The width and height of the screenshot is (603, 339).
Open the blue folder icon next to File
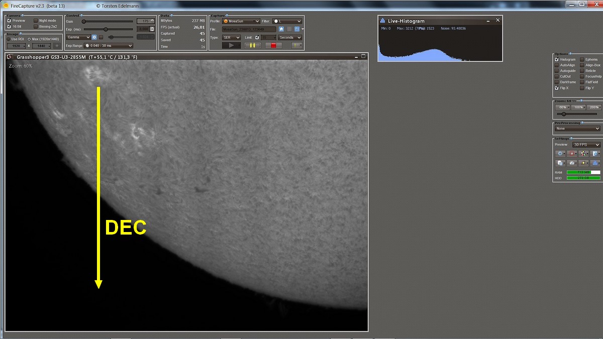pyautogui.click(x=296, y=29)
